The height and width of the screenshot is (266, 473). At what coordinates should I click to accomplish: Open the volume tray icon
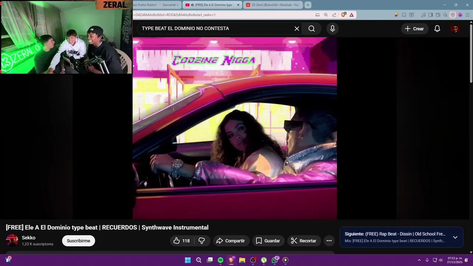point(440,260)
